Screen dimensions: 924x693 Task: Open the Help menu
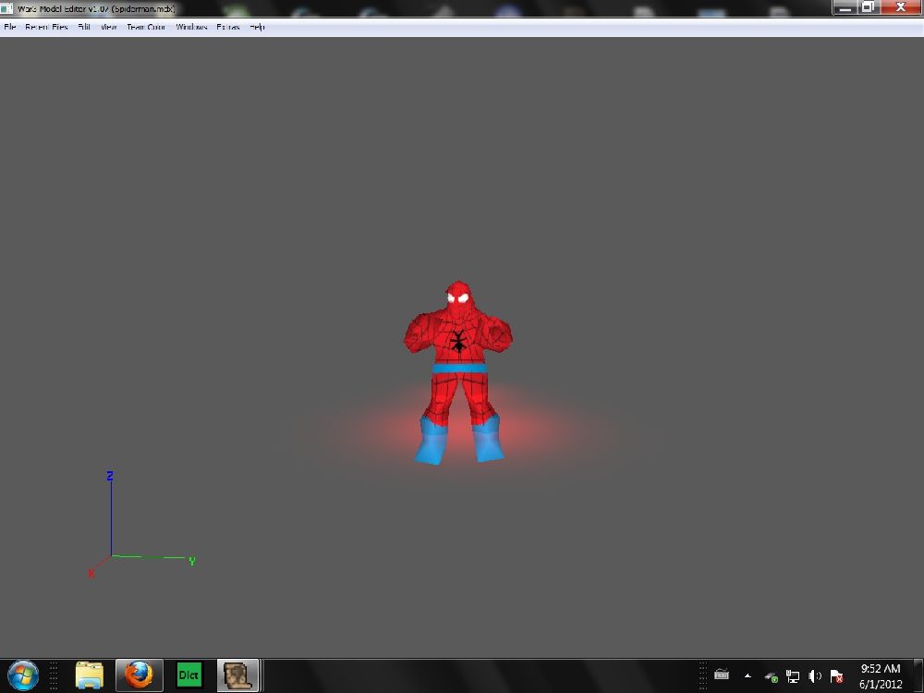(257, 27)
